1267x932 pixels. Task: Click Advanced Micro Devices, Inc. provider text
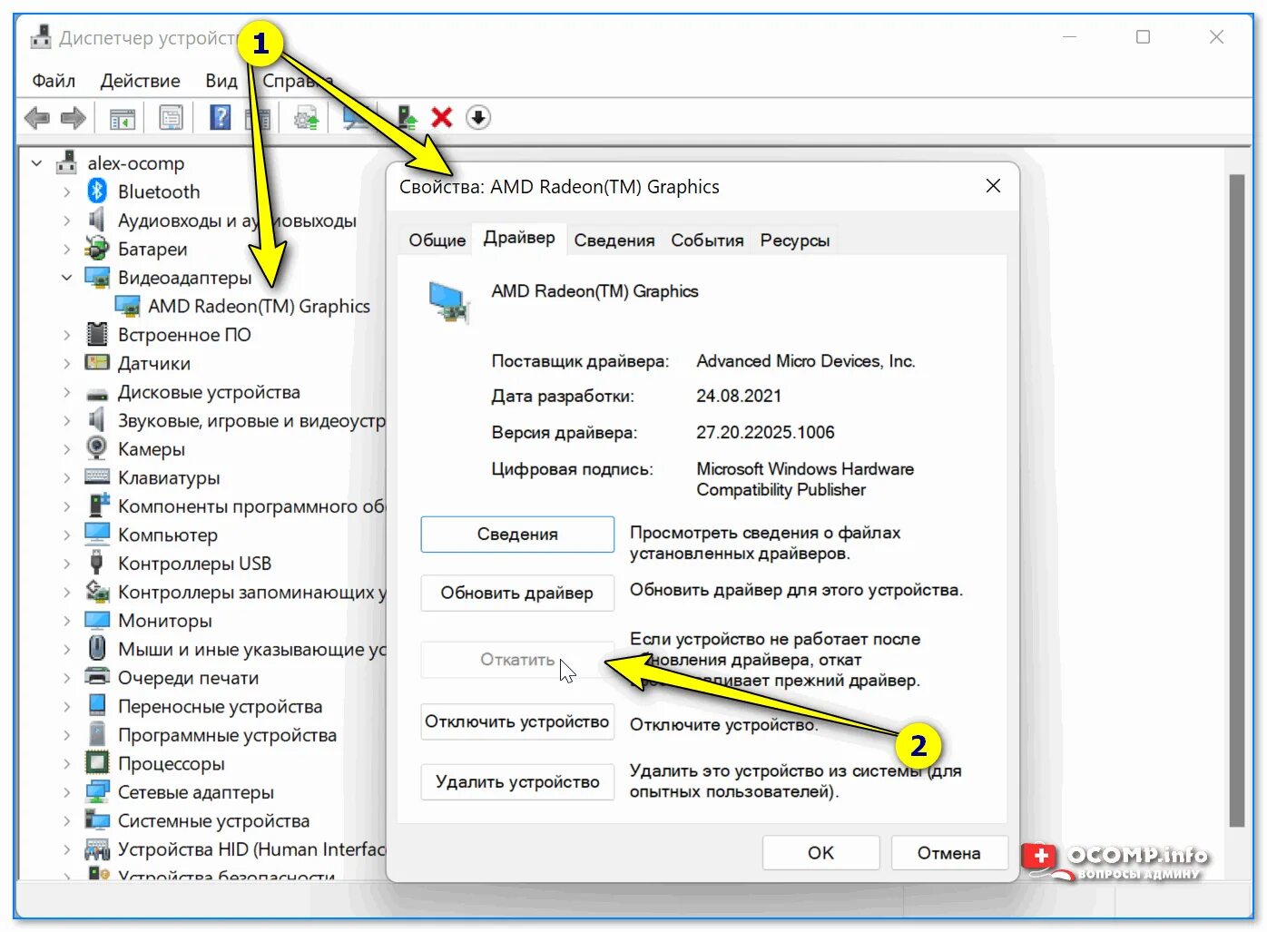click(x=806, y=361)
